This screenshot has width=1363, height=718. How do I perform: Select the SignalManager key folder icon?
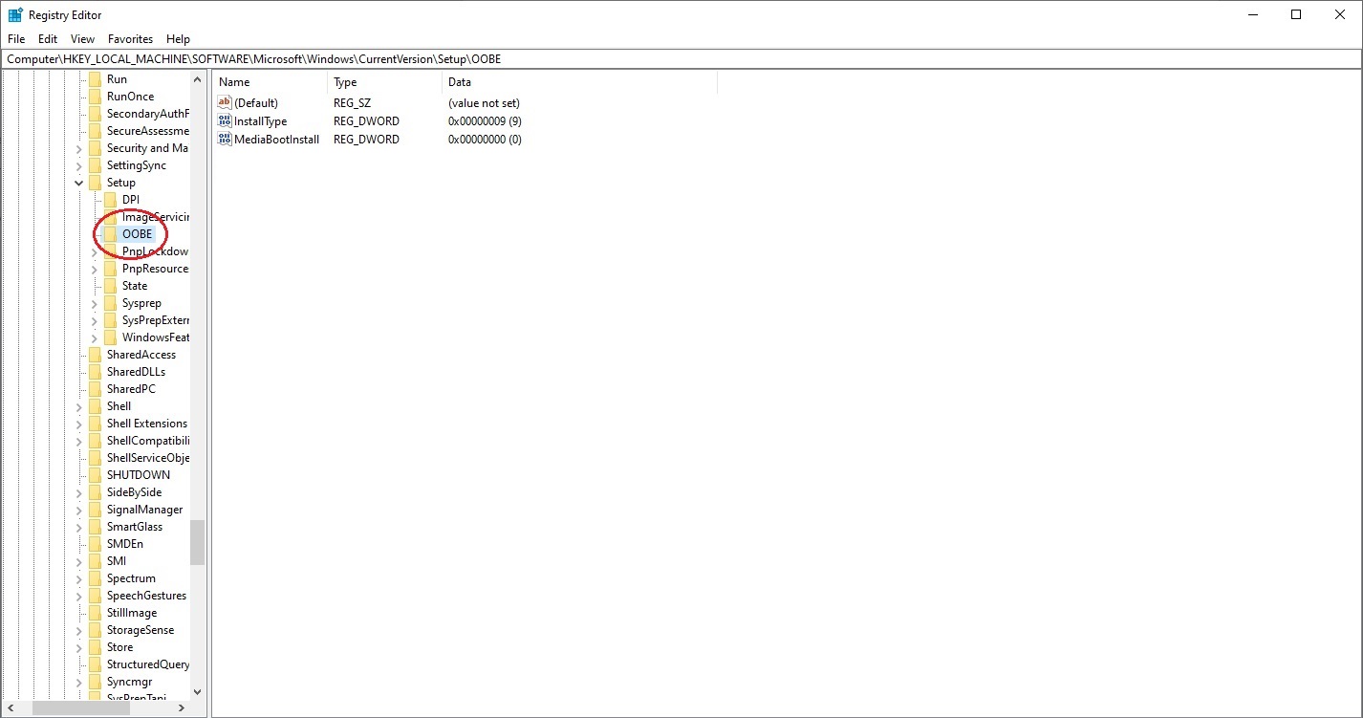95,510
